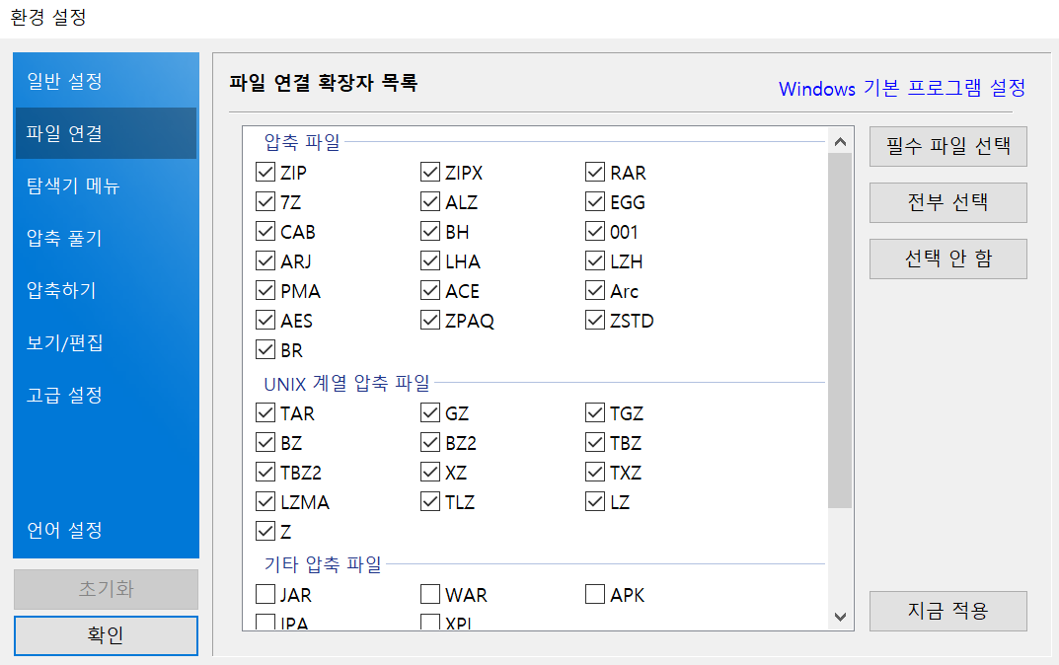Apply changes with 지금 적용
The width and height of the screenshot is (1059, 665).
pyautogui.click(x=946, y=611)
